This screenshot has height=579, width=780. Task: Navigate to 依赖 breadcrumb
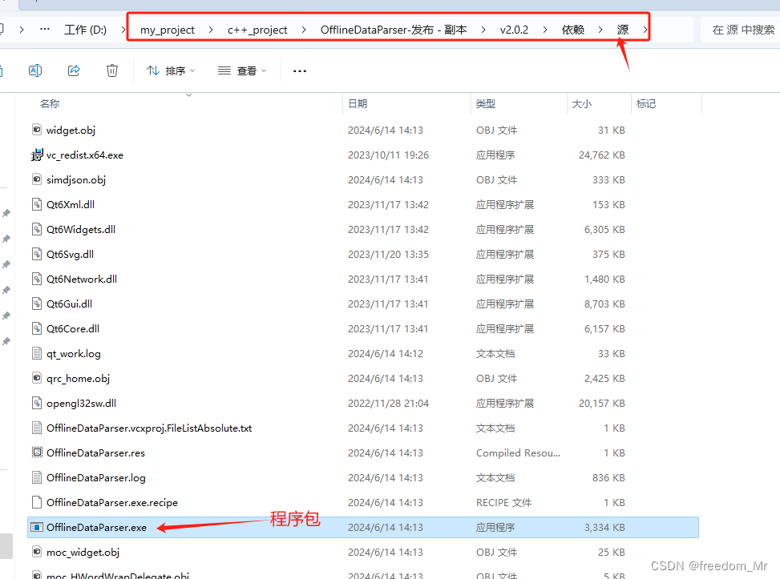click(572, 30)
